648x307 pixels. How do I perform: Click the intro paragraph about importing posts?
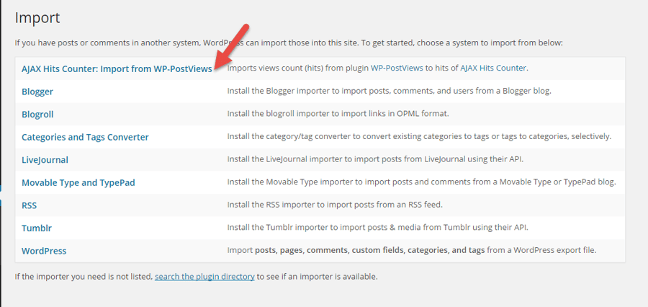click(x=289, y=43)
